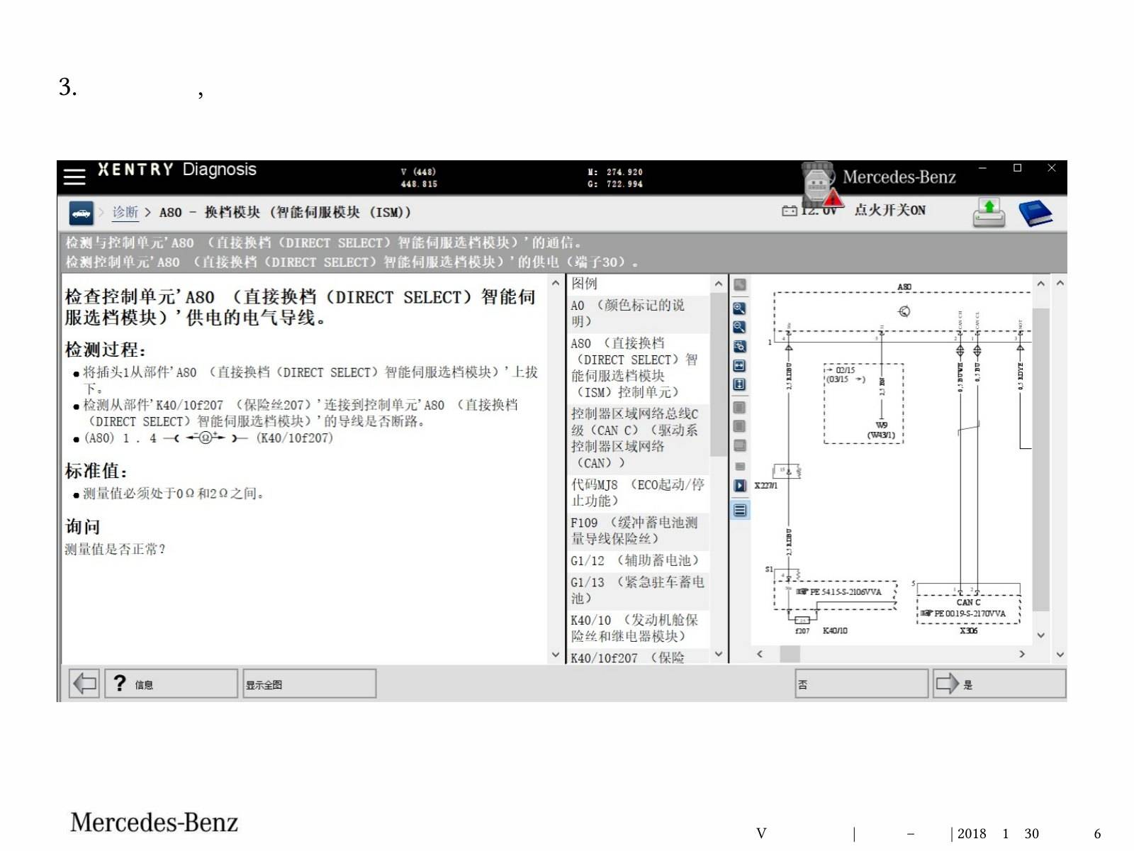Select legend entry G1/12 (辅助蓄电池)
Viewport: 1134px width, 851px height.
point(639,560)
